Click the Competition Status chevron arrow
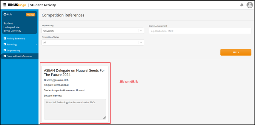This screenshot has width=255, height=125. [x=141, y=42]
